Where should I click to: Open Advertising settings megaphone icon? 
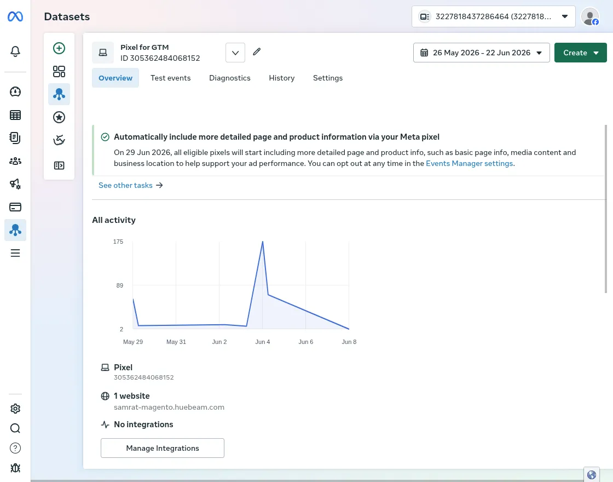pos(15,184)
